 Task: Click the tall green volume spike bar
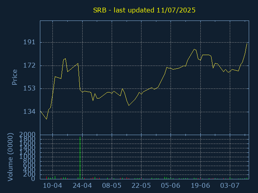[x=80, y=158]
